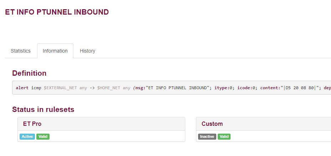Open the ET Pro ruleset header

(101, 124)
